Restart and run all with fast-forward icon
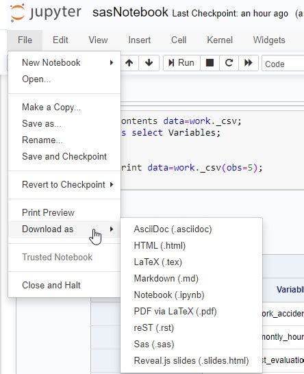Viewport: 304px width, 374px height. (x=249, y=63)
